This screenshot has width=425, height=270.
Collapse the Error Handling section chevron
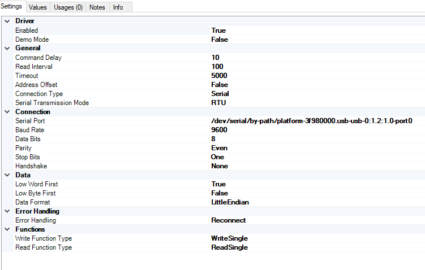[7, 211]
